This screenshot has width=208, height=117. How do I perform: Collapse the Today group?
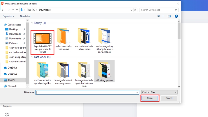click(x=32, y=23)
